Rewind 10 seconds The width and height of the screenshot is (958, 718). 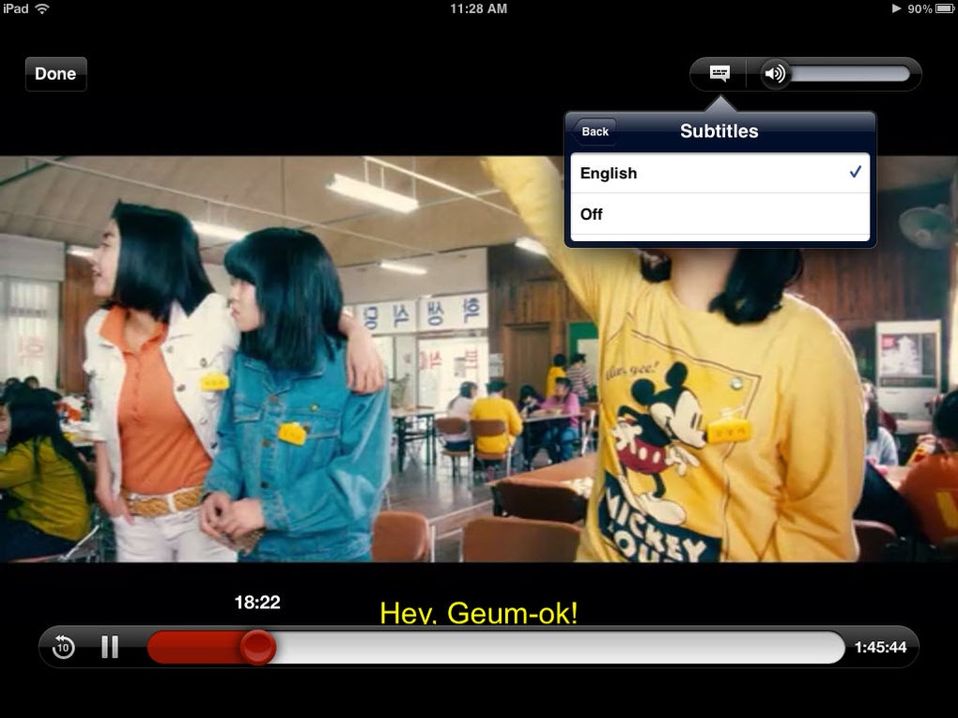[x=63, y=647]
